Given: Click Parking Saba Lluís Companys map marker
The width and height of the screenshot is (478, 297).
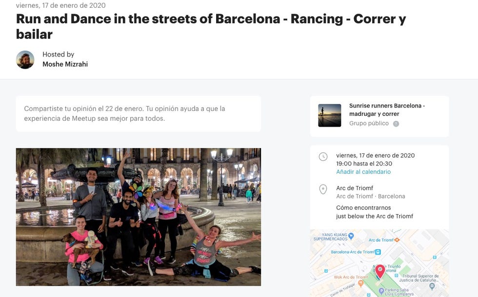Looking at the screenshot, I should (381, 291).
